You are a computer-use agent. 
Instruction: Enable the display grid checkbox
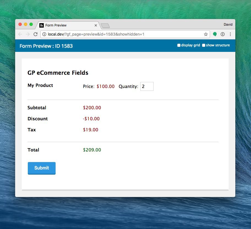[179, 45]
